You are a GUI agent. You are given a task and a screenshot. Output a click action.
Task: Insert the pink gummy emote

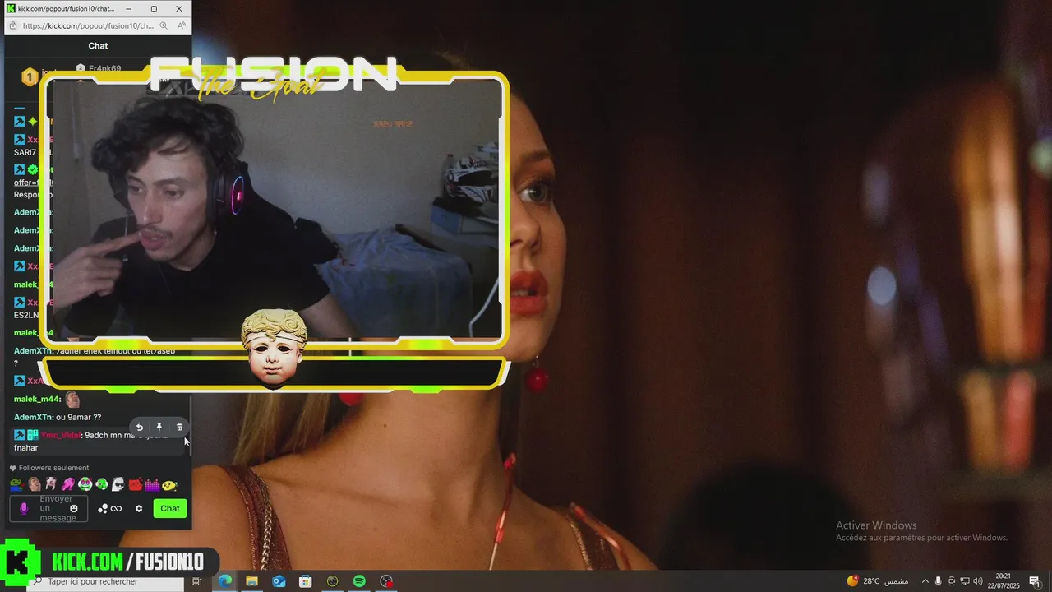point(68,484)
